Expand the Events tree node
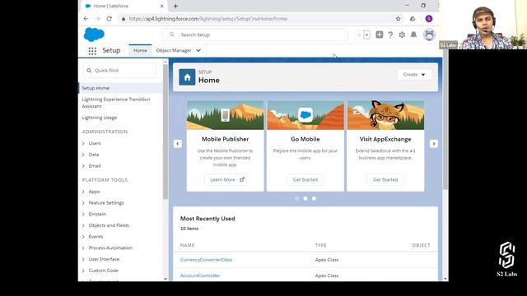 (x=83, y=237)
